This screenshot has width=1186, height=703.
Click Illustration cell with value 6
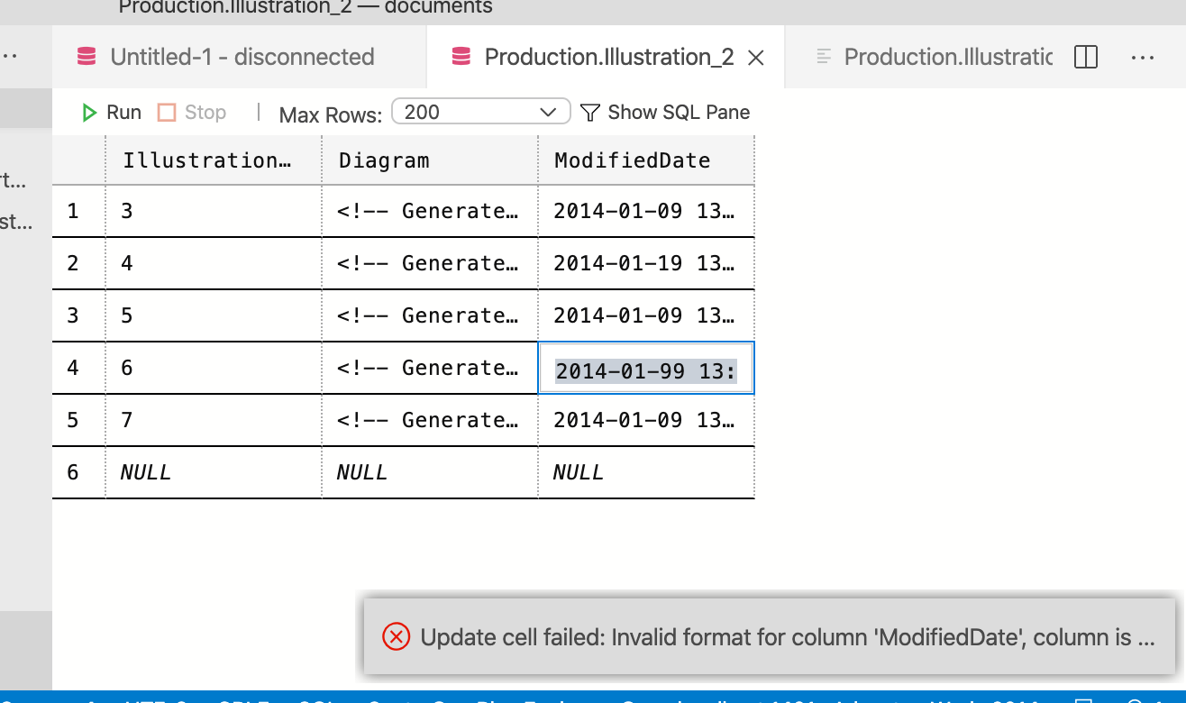click(x=214, y=369)
